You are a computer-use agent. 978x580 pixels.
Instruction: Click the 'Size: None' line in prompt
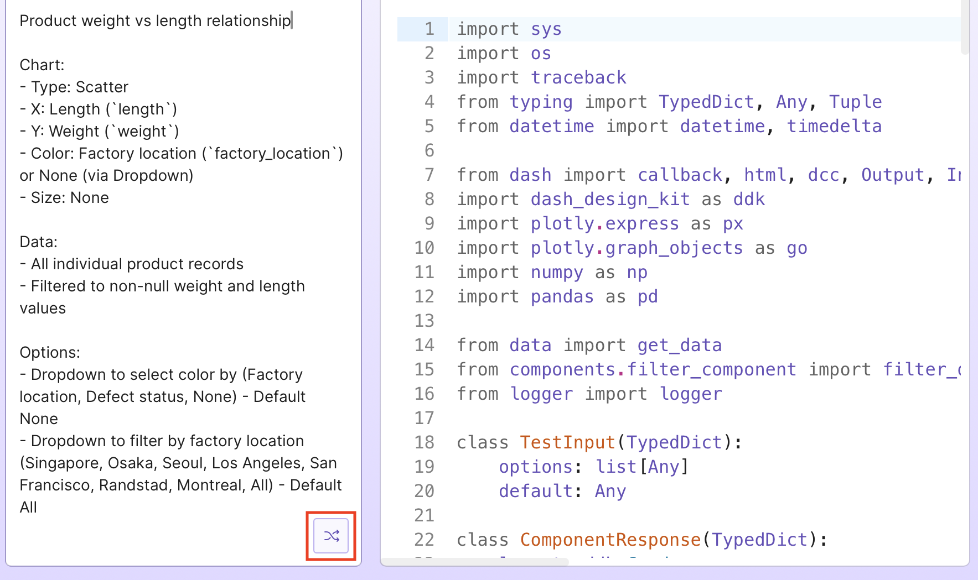tap(69, 198)
